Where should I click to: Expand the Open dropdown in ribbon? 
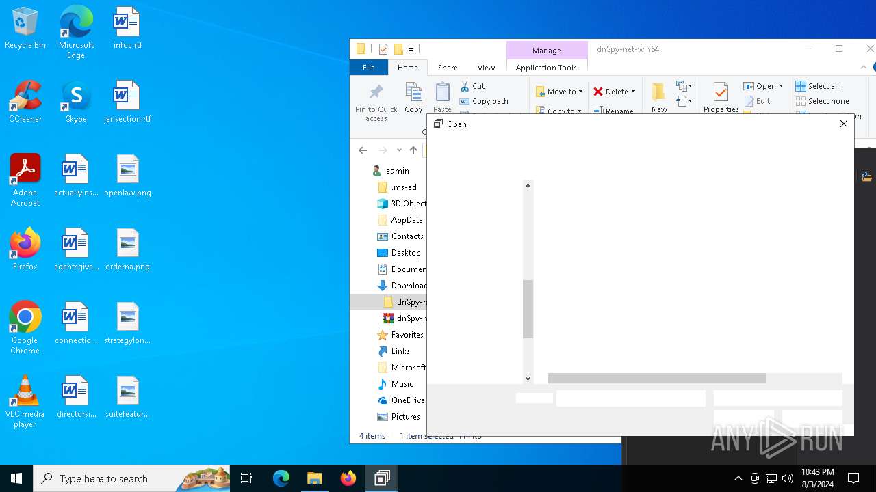tap(763, 86)
